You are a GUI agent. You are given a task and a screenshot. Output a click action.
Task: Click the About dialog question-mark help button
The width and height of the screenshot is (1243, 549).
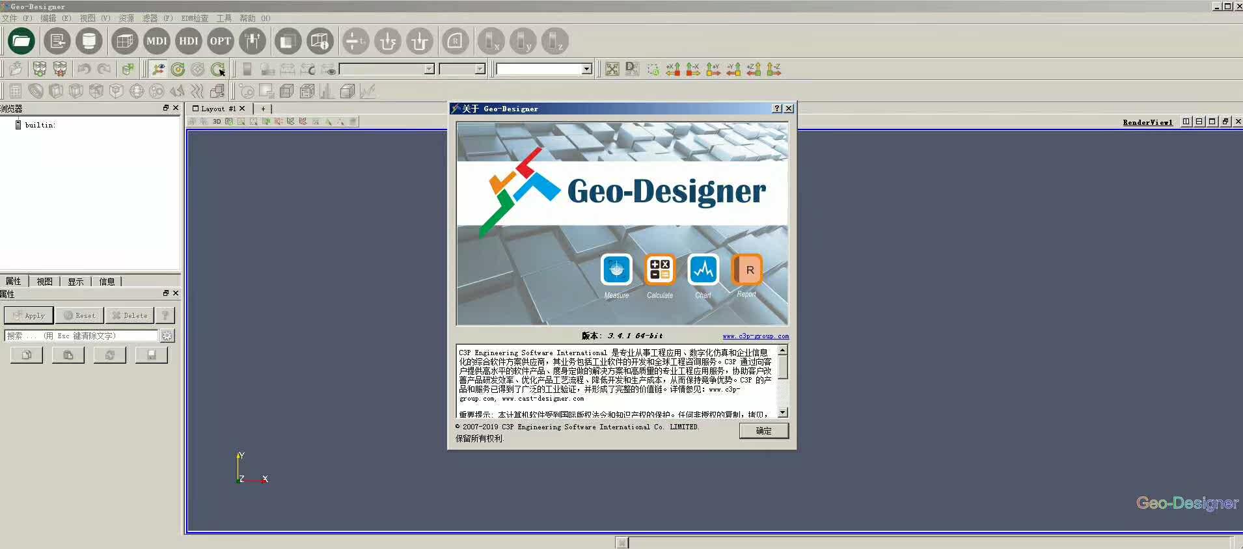(777, 109)
